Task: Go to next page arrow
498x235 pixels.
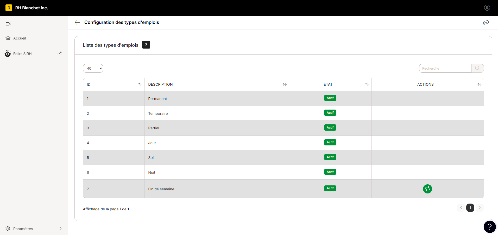Action: 480,208
